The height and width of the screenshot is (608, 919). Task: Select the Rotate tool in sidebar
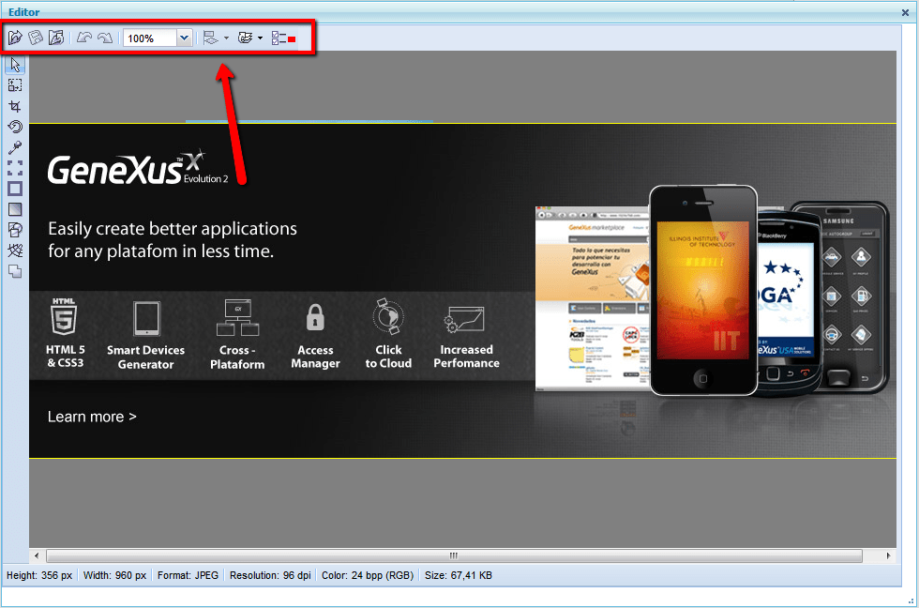point(15,127)
